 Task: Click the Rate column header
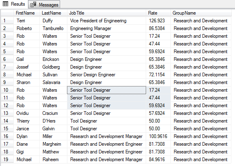point(158,13)
